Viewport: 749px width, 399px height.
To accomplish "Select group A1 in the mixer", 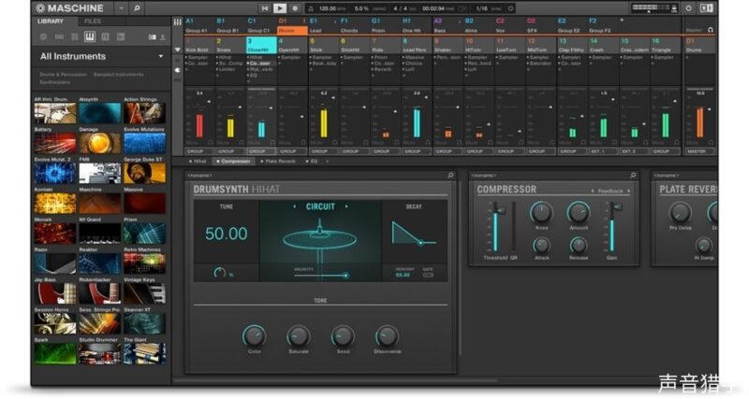I will (199, 26).
